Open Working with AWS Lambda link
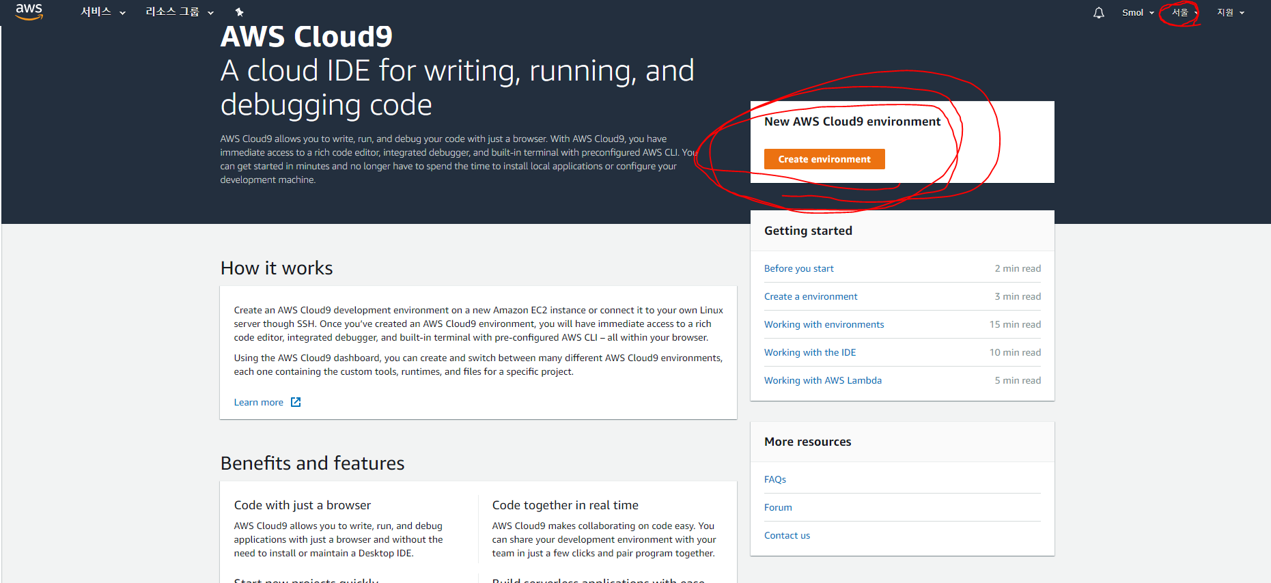The height and width of the screenshot is (583, 1271). (823, 380)
